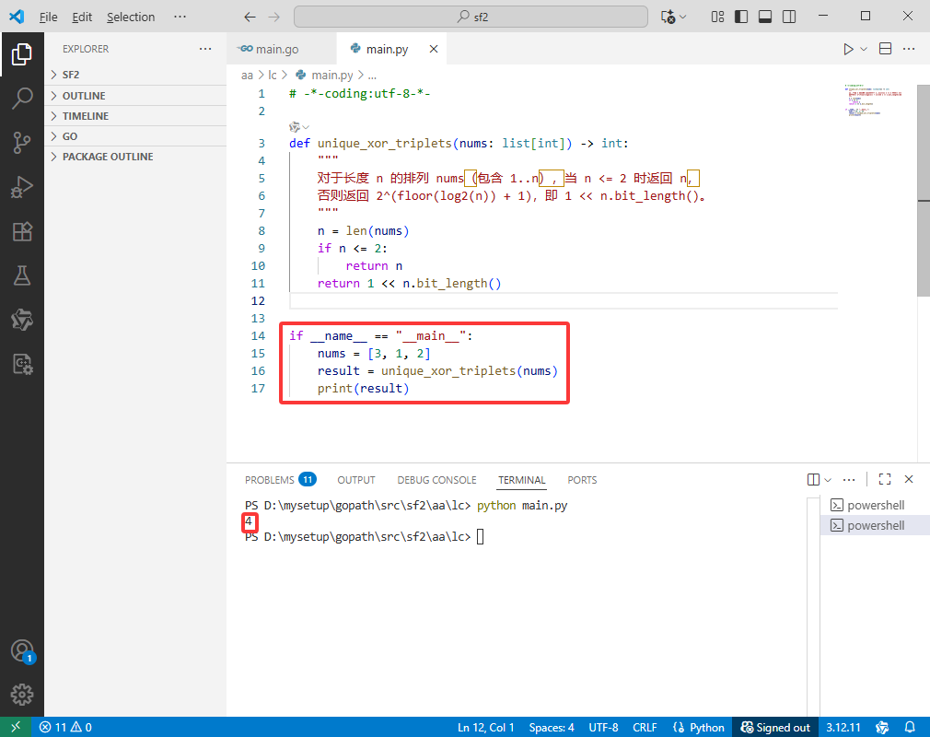Viewport: 930px width, 737px height.
Task: Open Explorer Views and More Actions ellipsis
Action: (x=205, y=49)
